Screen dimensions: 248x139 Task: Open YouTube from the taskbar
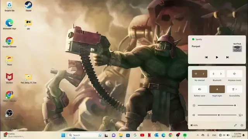point(142,135)
